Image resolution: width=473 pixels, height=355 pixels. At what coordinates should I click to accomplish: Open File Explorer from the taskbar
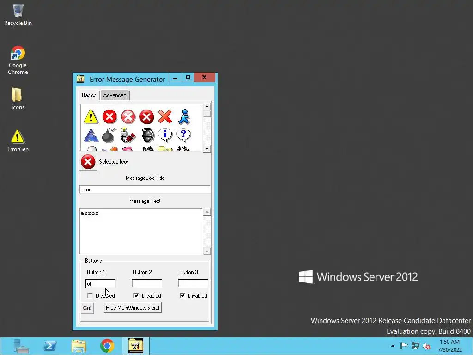pyautogui.click(x=79, y=346)
